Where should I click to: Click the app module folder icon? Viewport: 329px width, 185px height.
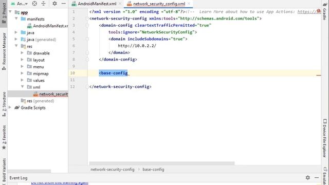click(x=17, y=12)
